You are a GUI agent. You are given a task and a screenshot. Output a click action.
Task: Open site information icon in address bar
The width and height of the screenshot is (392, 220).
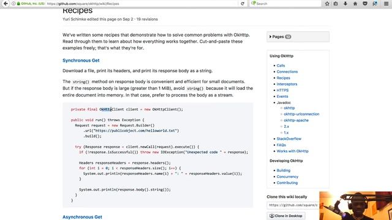click(13, 4)
